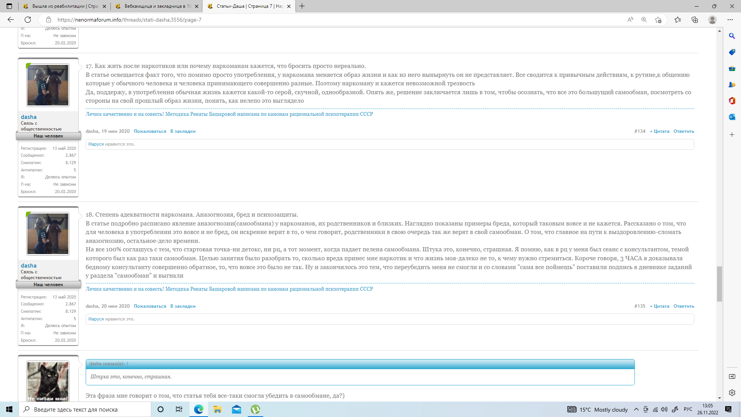Refresh the current browser page
This screenshot has width=741, height=417.
(x=28, y=20)
